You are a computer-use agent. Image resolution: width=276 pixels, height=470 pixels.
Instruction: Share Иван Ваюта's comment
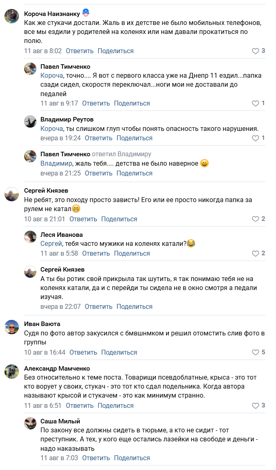[x=119, y=352]
